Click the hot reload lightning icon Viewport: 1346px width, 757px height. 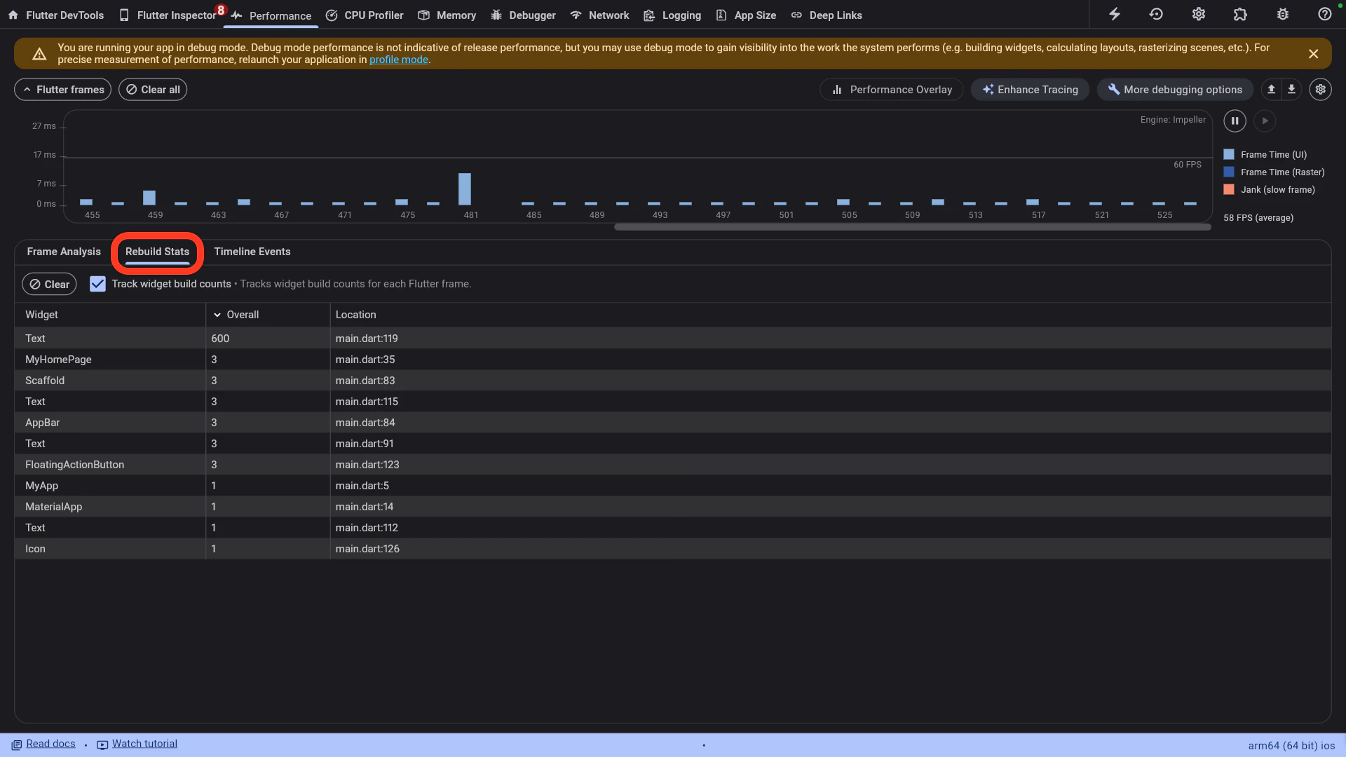tap(1114, 14)
